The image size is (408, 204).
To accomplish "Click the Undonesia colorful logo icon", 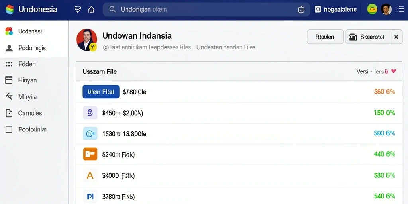I will (10, 10).
